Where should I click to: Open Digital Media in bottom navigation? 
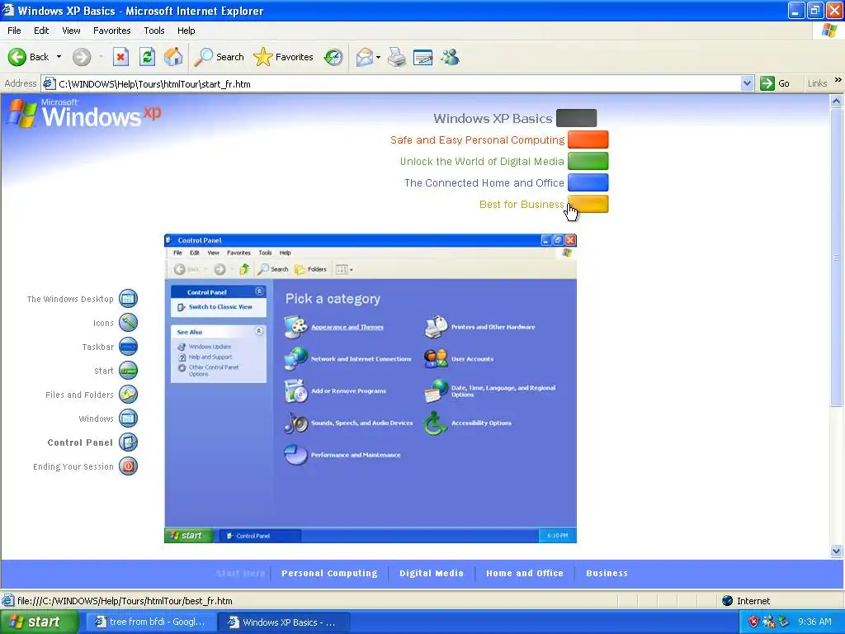431,573
